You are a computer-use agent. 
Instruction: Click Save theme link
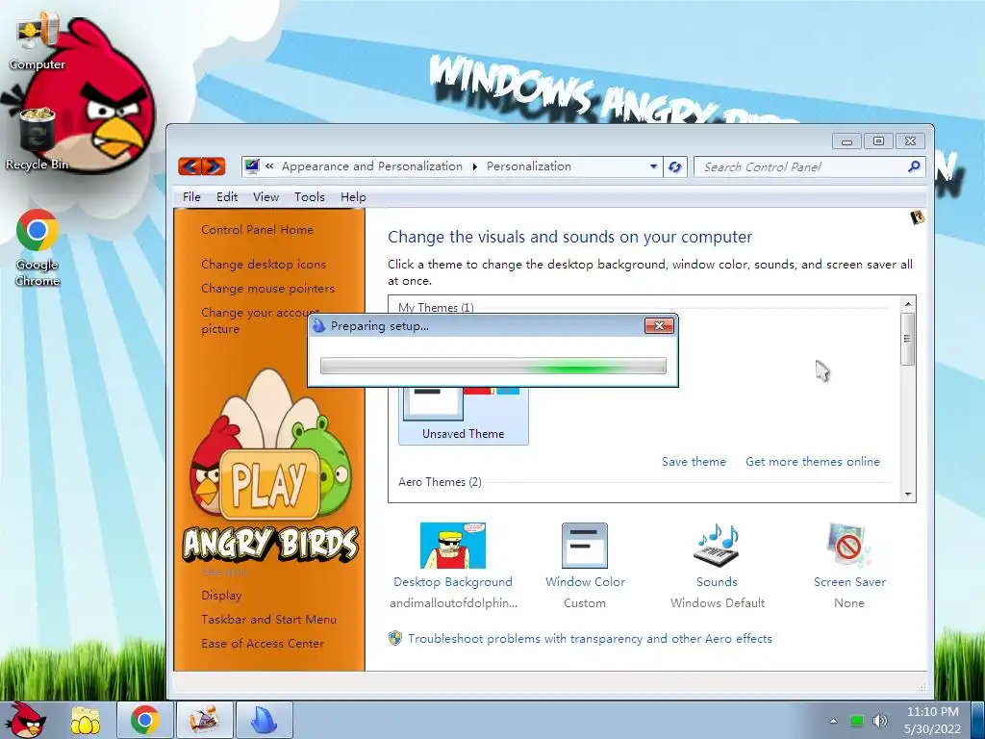click(x=694, y=461)
